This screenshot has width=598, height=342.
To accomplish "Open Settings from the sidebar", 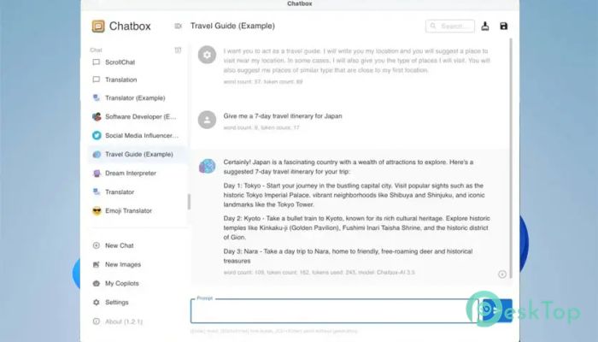I will click(138, 303).
